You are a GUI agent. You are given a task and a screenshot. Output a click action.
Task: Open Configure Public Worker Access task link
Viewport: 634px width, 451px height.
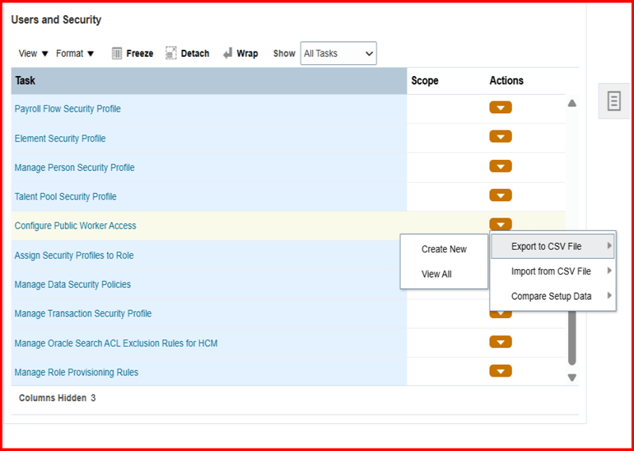tap(75, 226)
